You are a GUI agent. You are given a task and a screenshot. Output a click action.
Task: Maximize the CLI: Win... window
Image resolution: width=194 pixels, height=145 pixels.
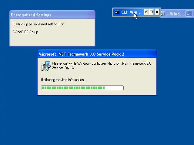click(151, 12)
